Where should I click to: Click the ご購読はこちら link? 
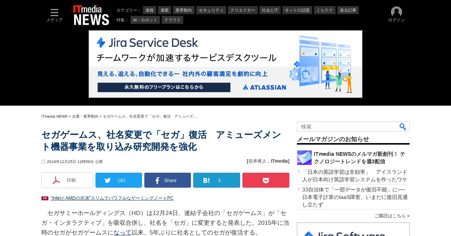click(x=392, y=216)
